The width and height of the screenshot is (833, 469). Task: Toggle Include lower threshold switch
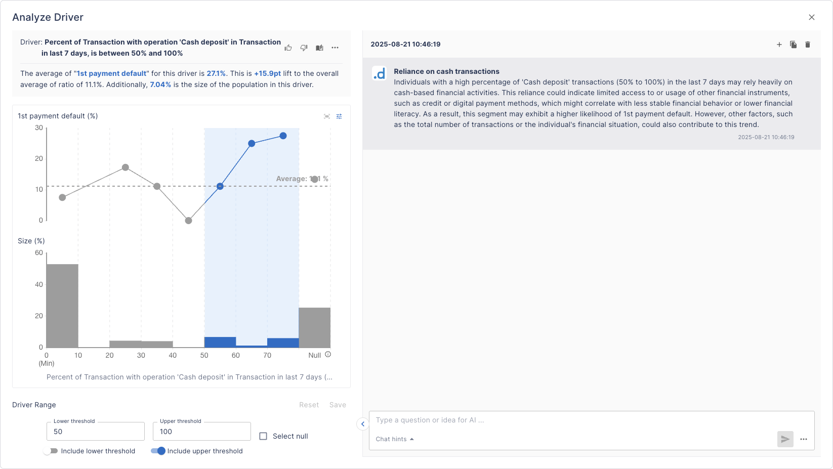(51, 451)
